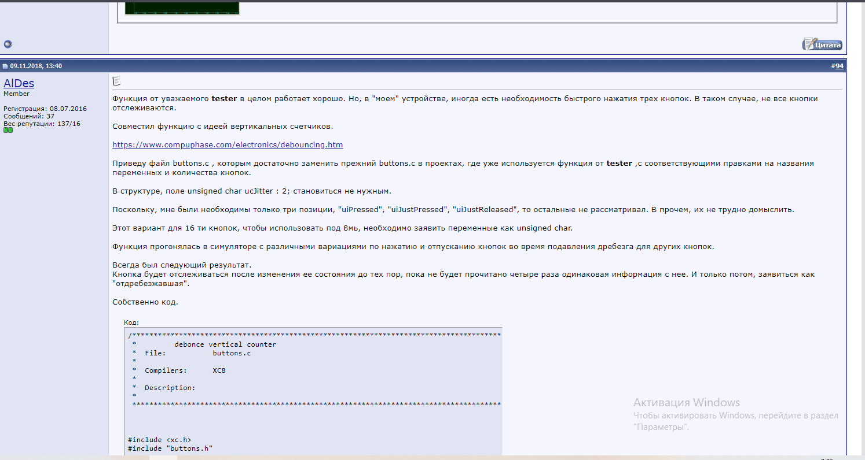Screen dimensions: 865x460
Task: Click '#include <xc.h>' code line
Action: [160, 440]
